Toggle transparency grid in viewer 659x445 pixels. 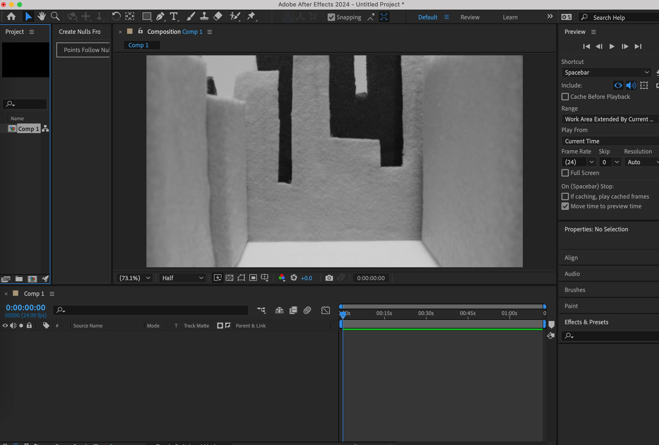[229, 278]
